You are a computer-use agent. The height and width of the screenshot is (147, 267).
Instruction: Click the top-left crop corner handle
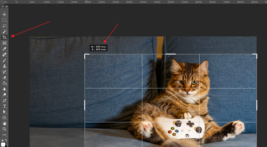[x=85, y=55]
